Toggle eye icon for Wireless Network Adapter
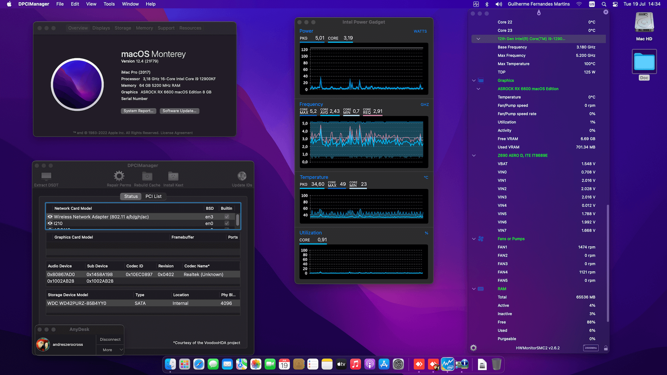Screen dimensions: 667x375 coord(50,217)
